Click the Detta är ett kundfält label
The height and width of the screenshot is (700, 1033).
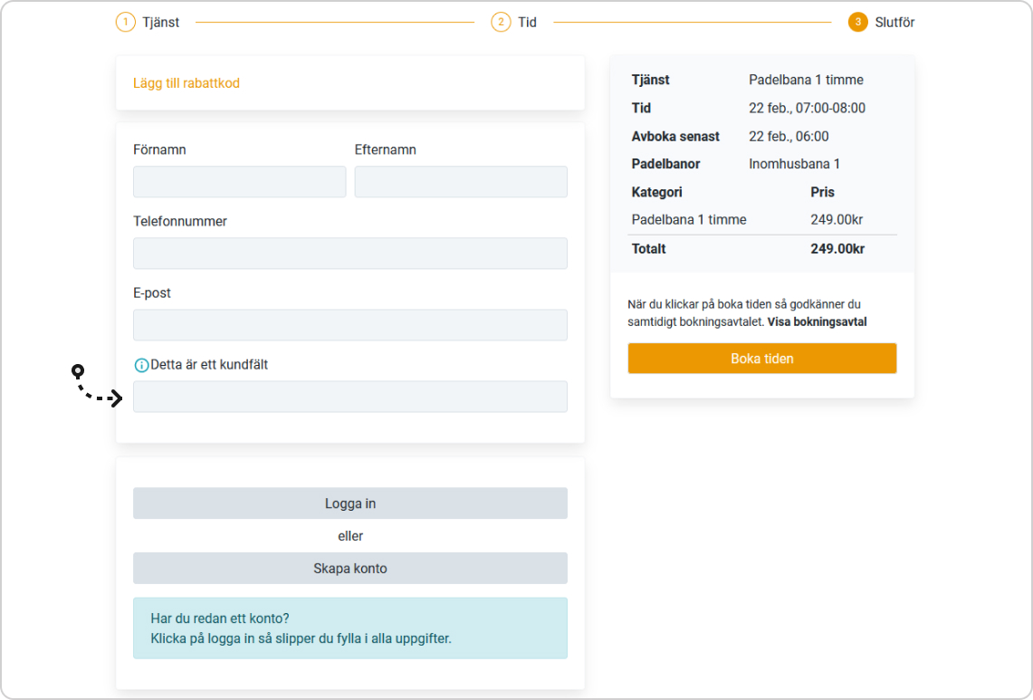coord(209,365)
